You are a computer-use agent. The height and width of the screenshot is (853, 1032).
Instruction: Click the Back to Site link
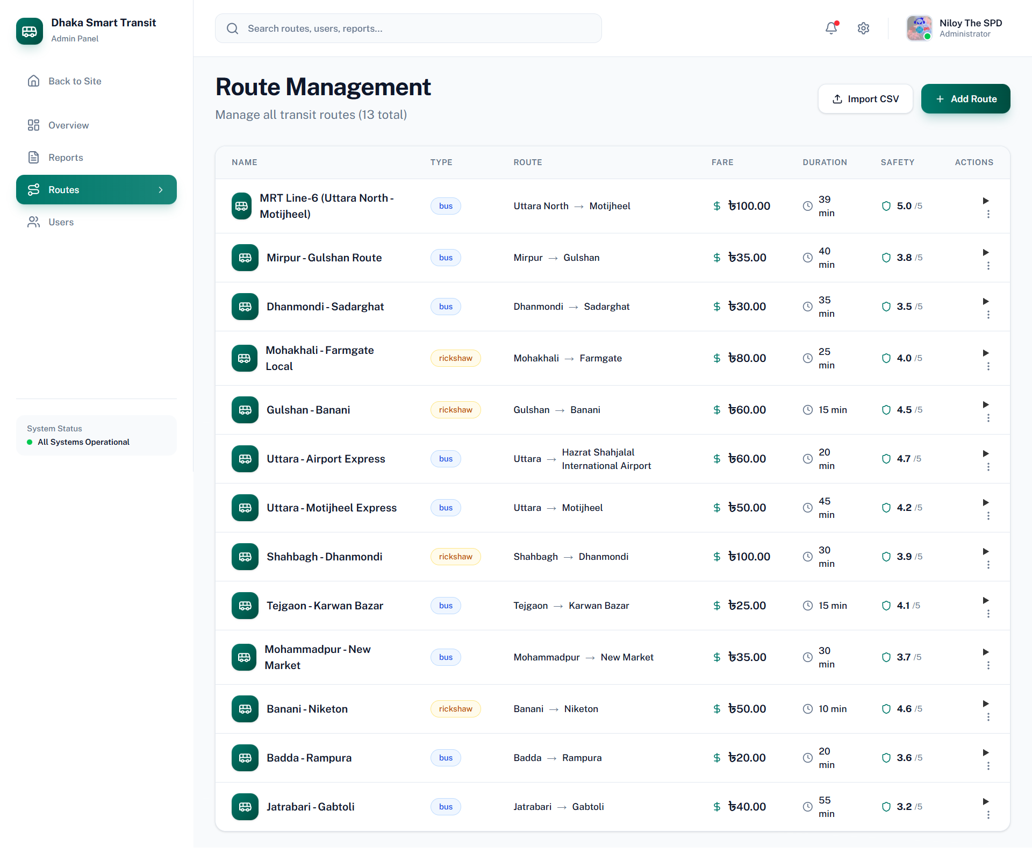[75, 81]
